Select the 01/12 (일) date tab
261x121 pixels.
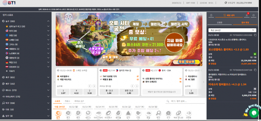(73, 107)
